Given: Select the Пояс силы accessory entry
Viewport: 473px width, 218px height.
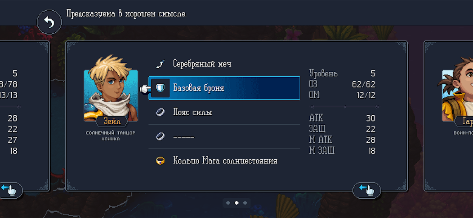Looking at the screenshot, I should coord(224,112).
